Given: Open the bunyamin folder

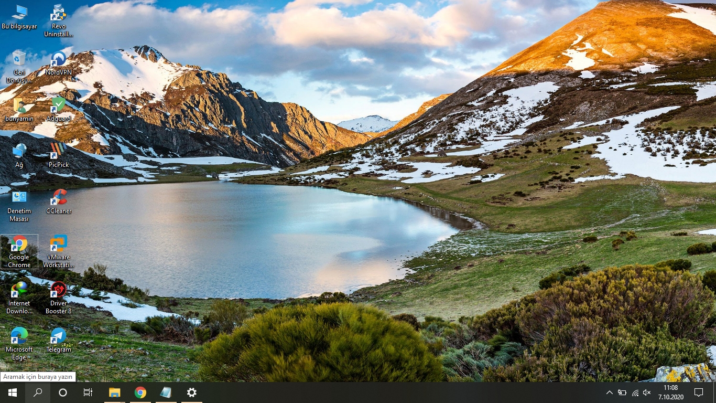Looking at the screenshot, I should [19, 104].
